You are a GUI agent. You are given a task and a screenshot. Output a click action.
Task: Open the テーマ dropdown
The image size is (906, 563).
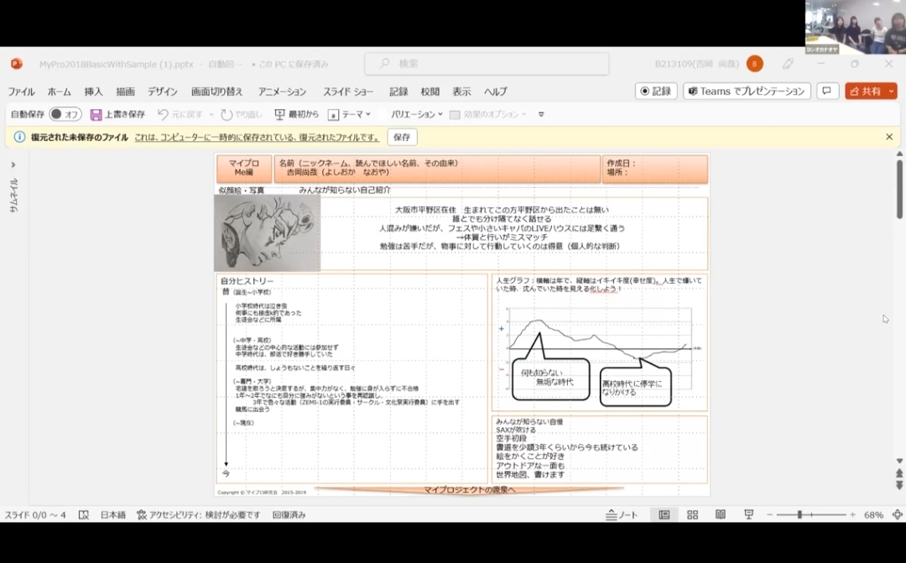pyautogui.click(x=349, y=114)
